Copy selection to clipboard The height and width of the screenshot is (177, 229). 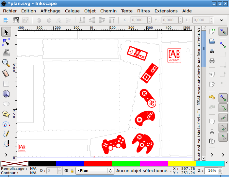(x=212, y=121)
